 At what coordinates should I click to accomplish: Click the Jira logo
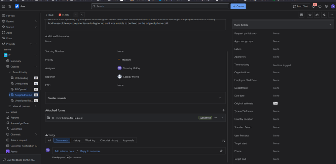[20, 6]
